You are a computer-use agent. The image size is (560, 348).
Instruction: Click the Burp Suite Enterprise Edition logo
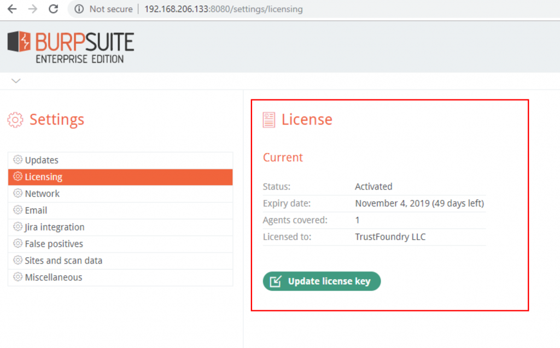(71, 47)
